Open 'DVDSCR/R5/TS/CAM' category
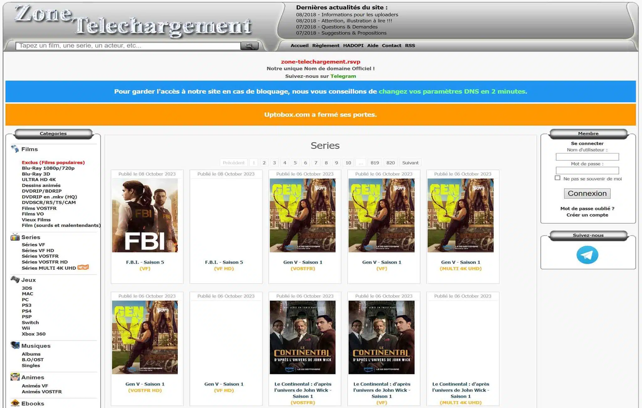Viewport: 642px width, 408px height. click(x=49, y=202)
